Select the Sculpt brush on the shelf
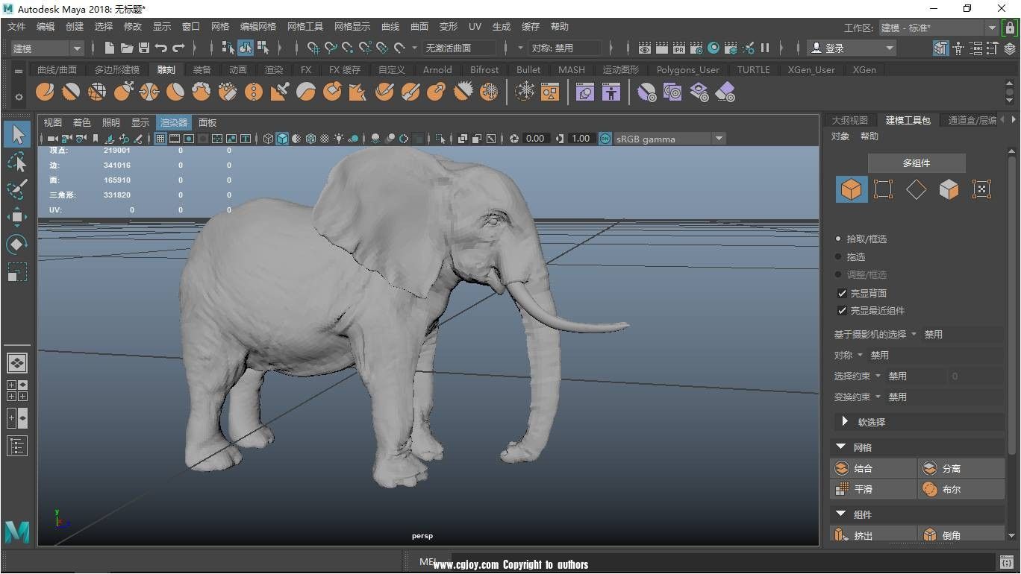The height and width of the screenshot is (574, 1021). click(45, 91)
